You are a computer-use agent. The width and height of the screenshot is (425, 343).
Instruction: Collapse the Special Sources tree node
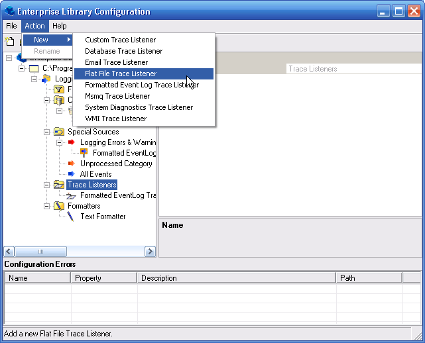(47, 132)
